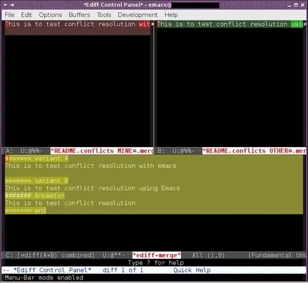
Task: Click the 'variant B' conflict marker line
Action: pos(37,181)
